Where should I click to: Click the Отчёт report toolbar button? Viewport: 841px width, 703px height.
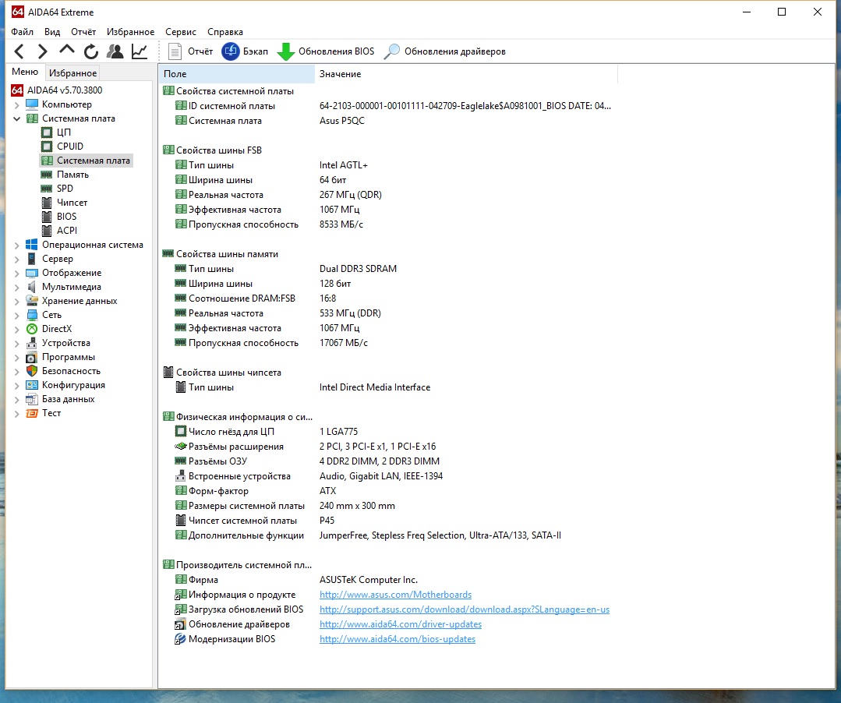(191, 51)
